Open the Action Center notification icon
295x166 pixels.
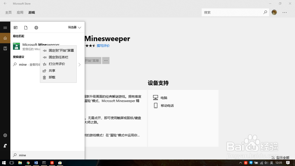coord(288,163)
